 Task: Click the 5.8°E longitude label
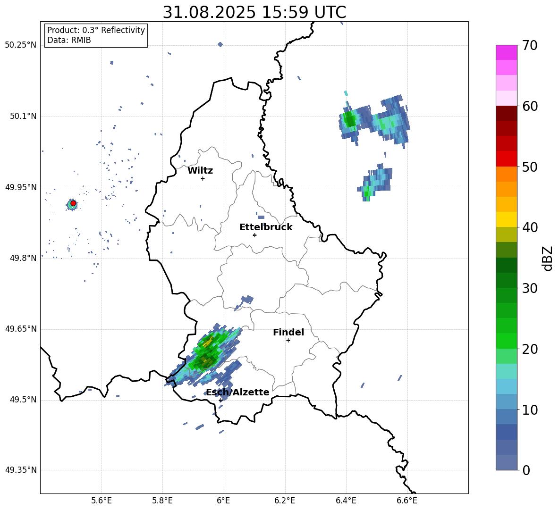[162, 501]
